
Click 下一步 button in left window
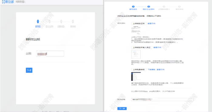[x=29, y=70]
